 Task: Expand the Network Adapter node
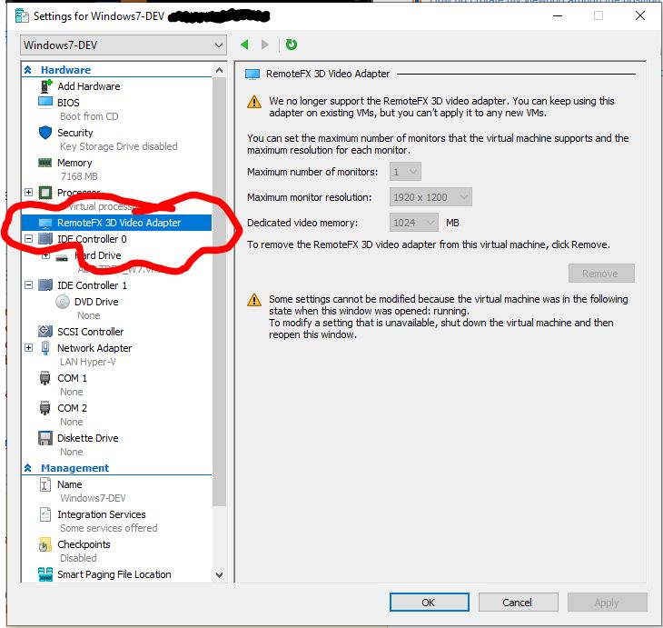(28, 348)
